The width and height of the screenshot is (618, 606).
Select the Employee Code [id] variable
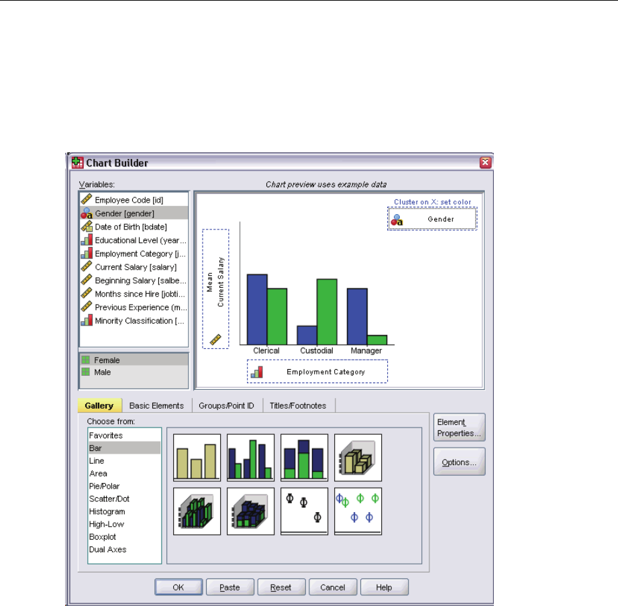134,199
